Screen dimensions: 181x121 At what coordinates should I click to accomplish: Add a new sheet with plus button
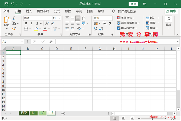click(63, 113)
